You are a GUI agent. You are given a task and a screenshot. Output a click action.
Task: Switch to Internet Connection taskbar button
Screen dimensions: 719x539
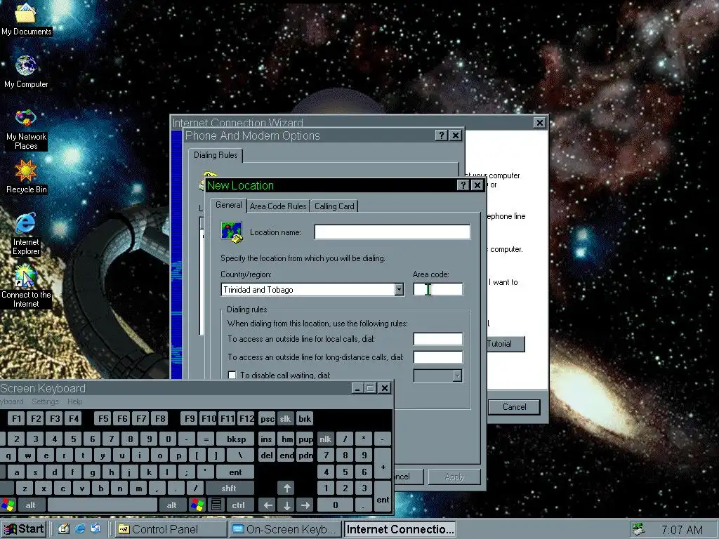[400, 529]
